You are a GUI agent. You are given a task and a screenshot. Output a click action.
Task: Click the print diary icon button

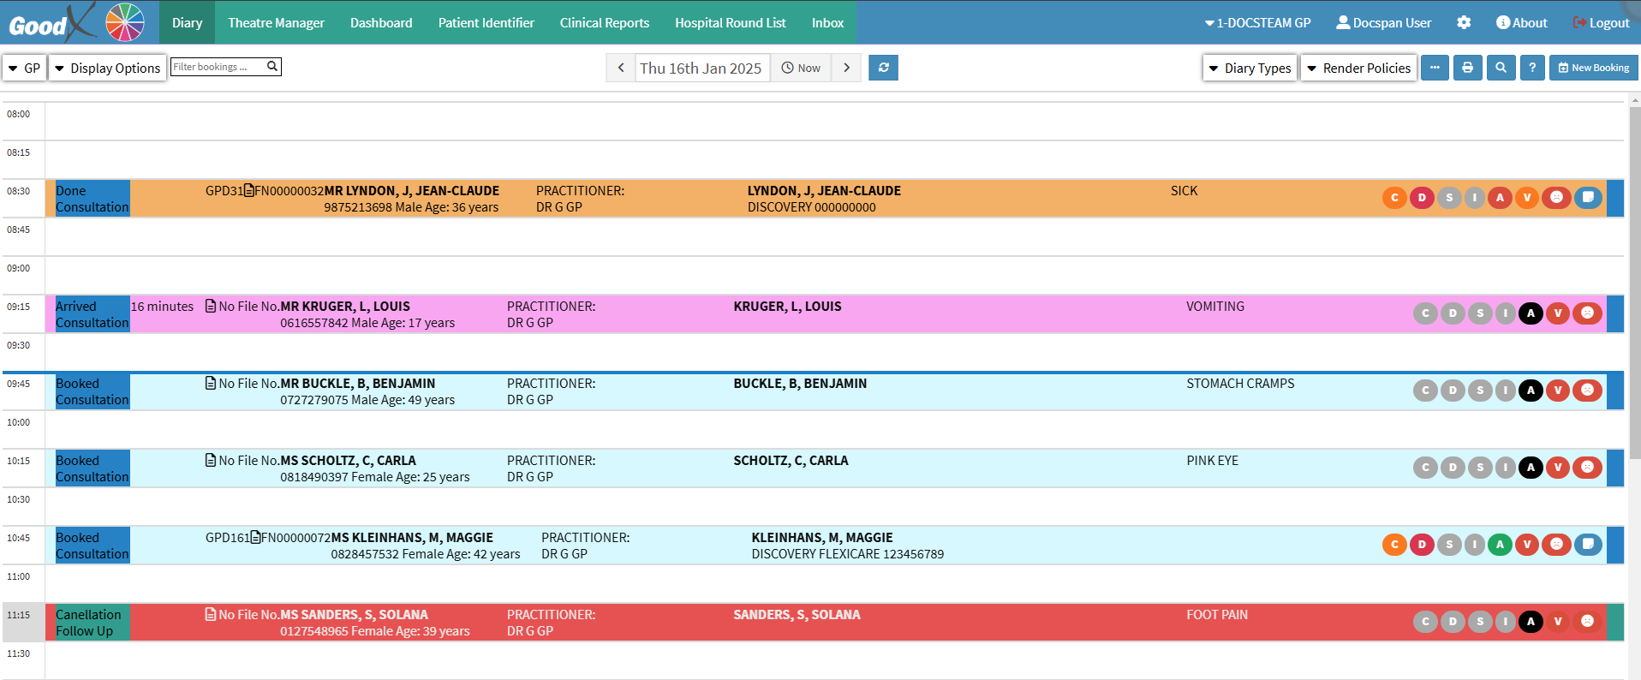click(x=1467, y=68)
